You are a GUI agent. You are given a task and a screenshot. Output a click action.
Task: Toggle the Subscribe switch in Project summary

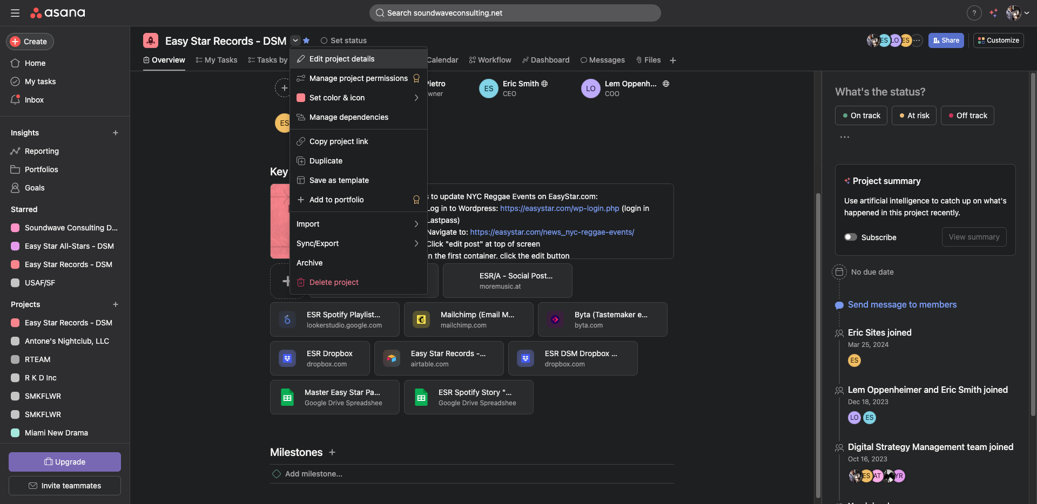pos(851,237)
